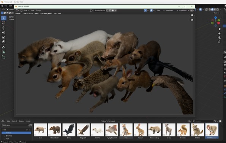
Task: Select the Cursor tool in viewport toolbar
Action: (x=3, y=23)
